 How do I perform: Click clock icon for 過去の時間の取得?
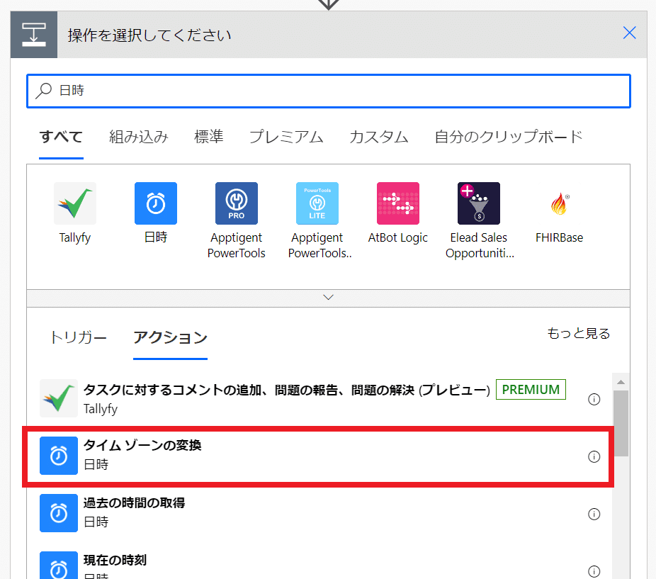[59, 513]
